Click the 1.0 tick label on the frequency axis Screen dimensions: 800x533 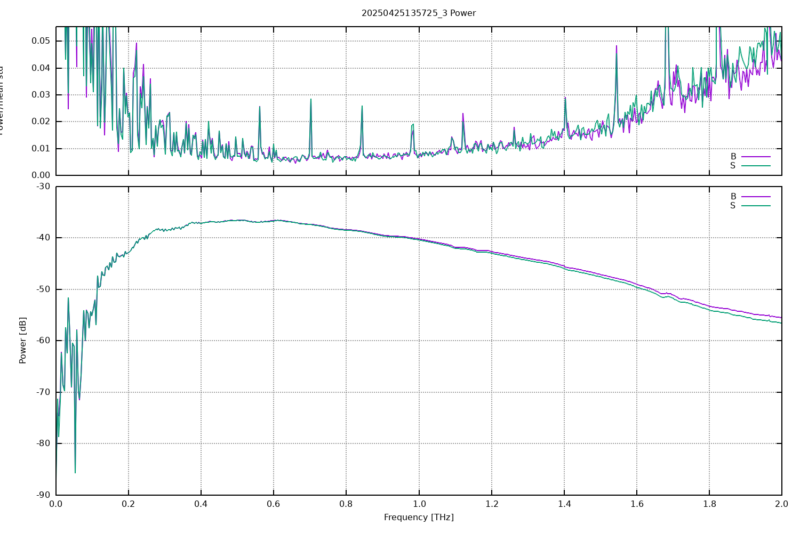pyautogui.click(x=419, y=504)
